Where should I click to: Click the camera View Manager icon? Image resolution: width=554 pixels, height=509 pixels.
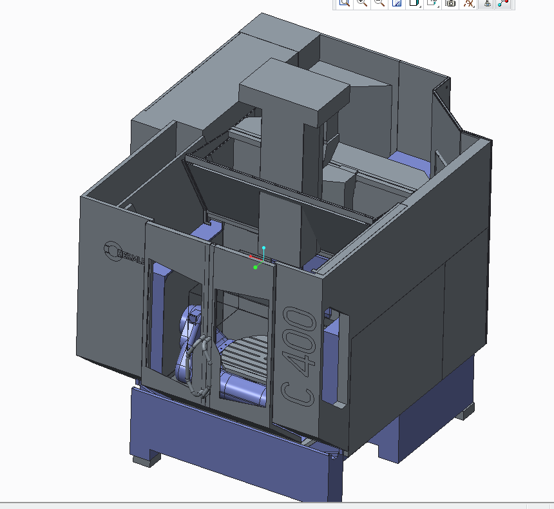(x=450, y=3)
